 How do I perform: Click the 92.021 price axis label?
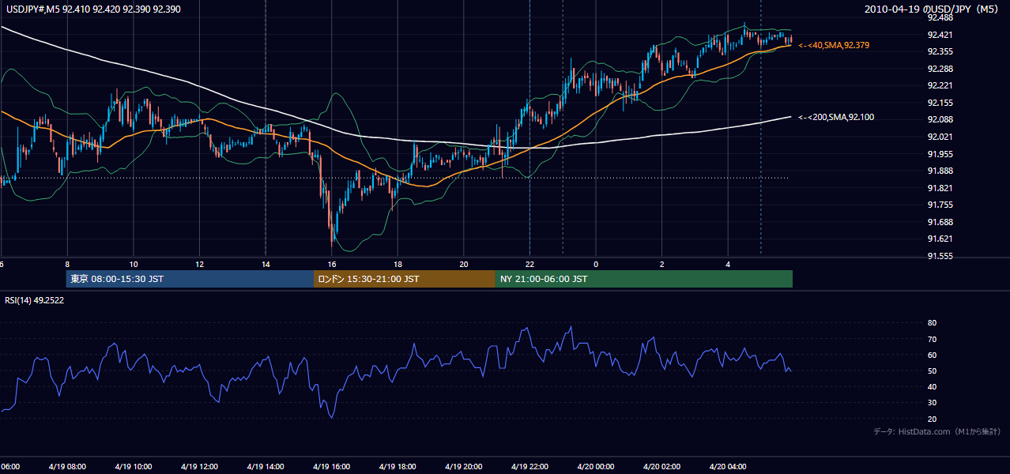pos(940,137)
